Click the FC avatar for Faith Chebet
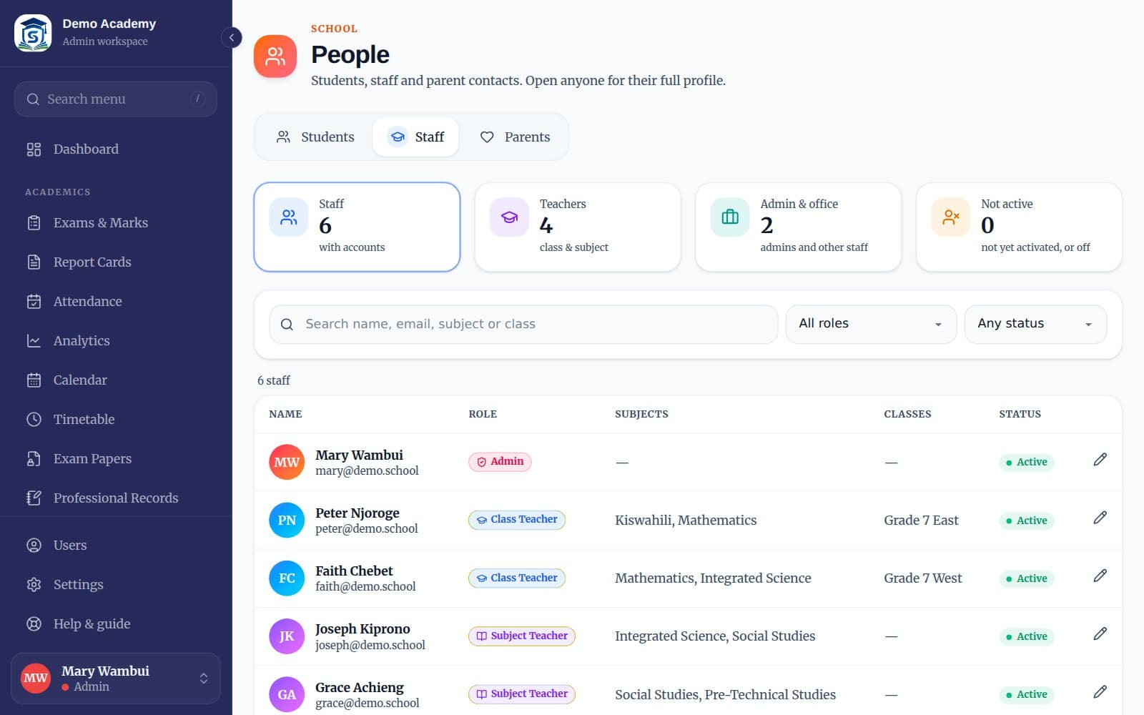 [x=287, y=578]
